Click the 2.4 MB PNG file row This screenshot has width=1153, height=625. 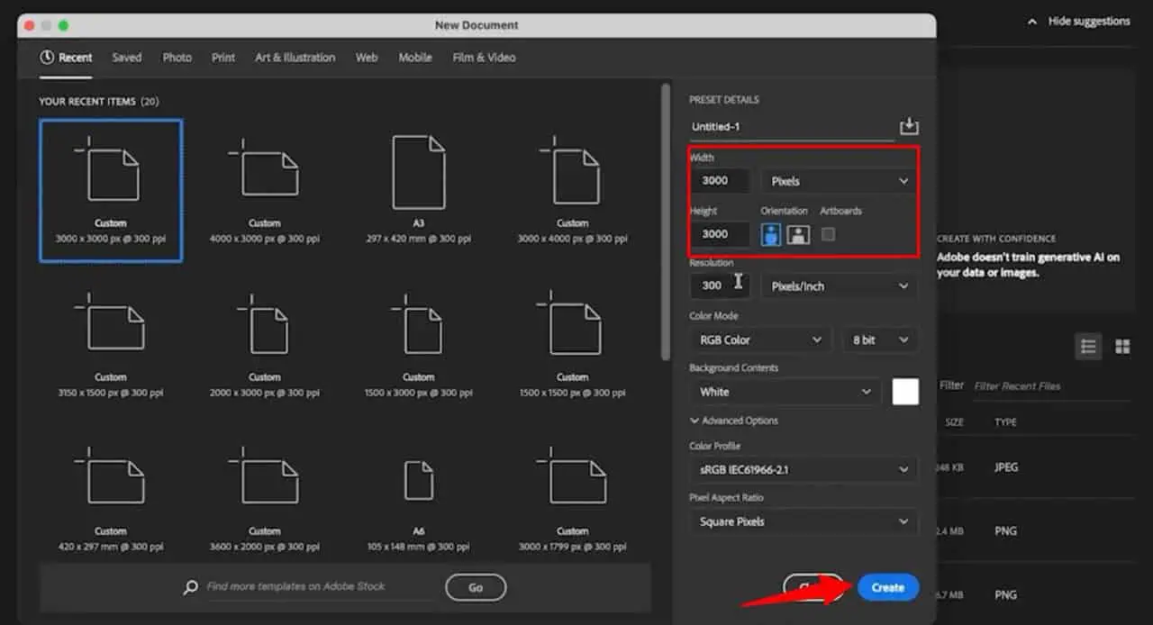click(1034, 531)
